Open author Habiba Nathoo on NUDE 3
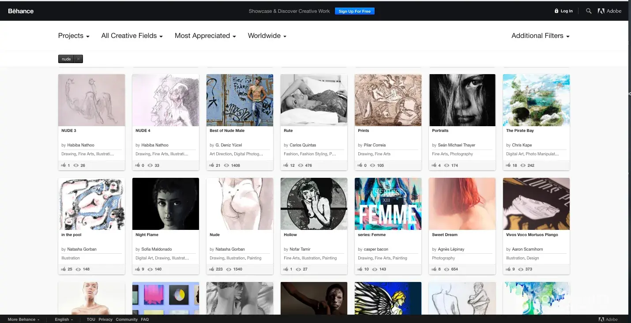The width and height of the screenshot is (631, 323). click(x=81, y=145)
